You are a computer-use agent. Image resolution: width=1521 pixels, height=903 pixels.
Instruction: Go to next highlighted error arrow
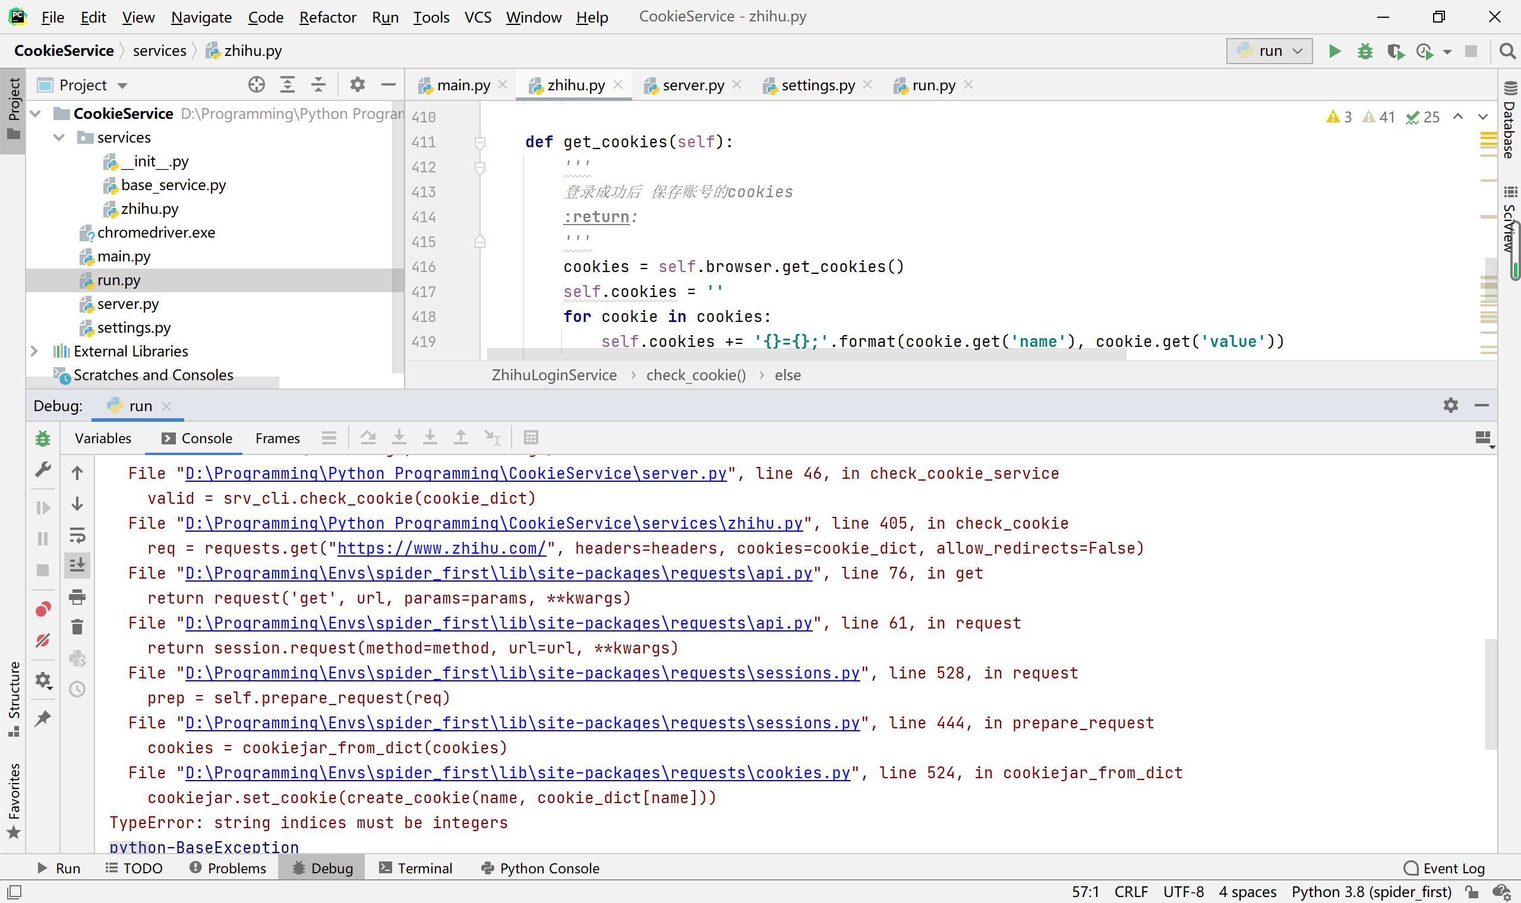coord(1484,117)
